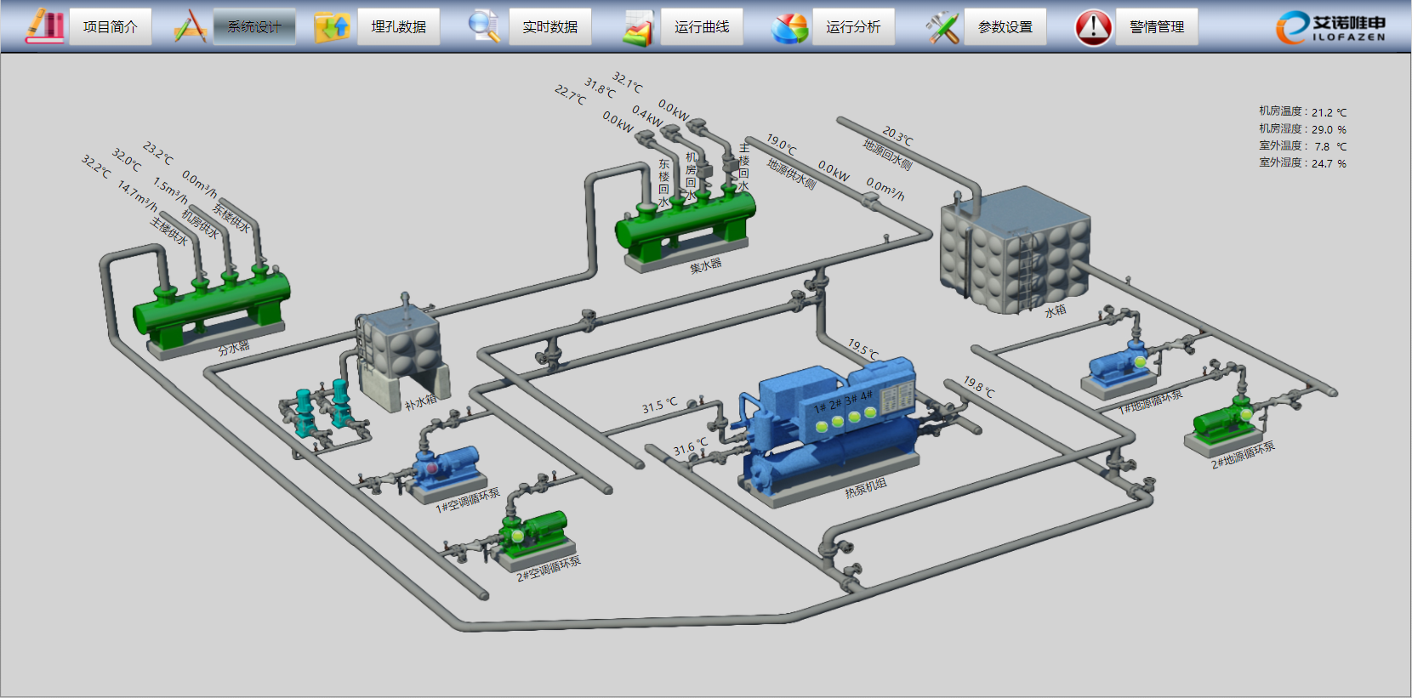Click the drafting compass icon for 系统设计
Screen dimensions: 1412x698
191,26
